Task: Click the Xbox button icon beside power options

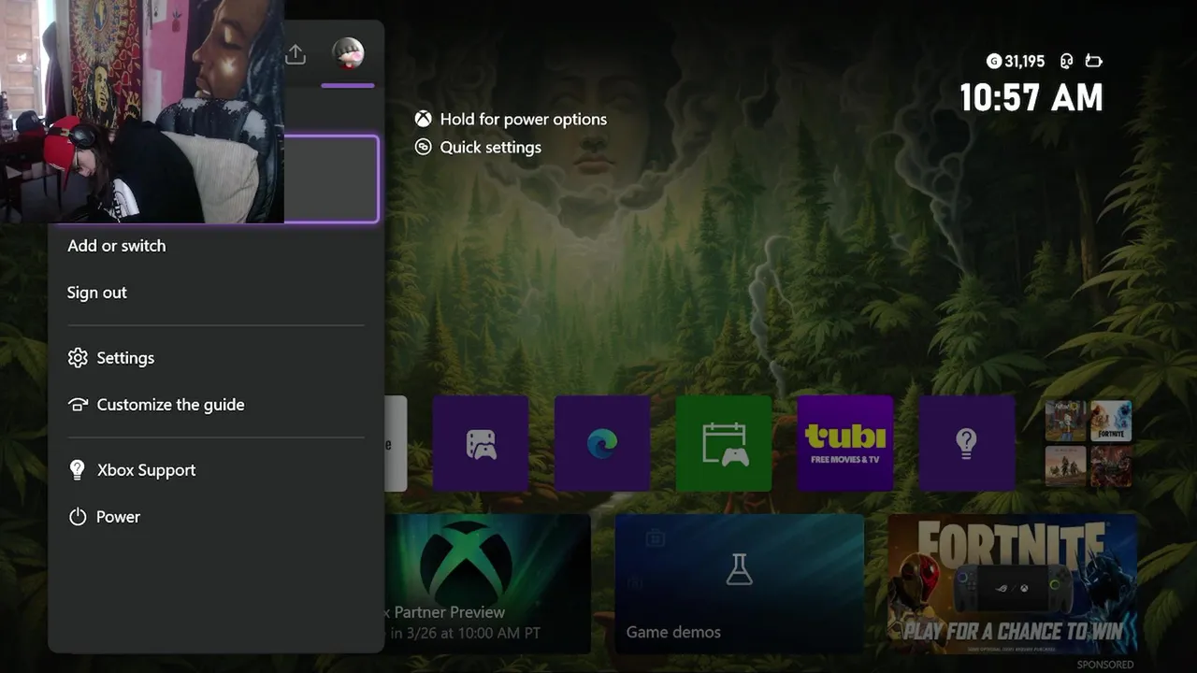Action: coord(424,119)
